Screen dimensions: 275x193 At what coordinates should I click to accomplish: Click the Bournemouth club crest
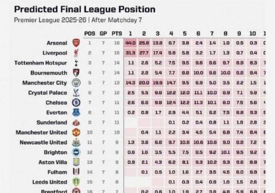coord(76,73)
